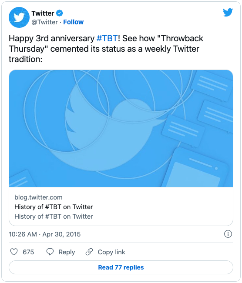Screen dimensions: 242x283
Task: Open the #TBT hashtag link
Action: (x=107, y=38)
